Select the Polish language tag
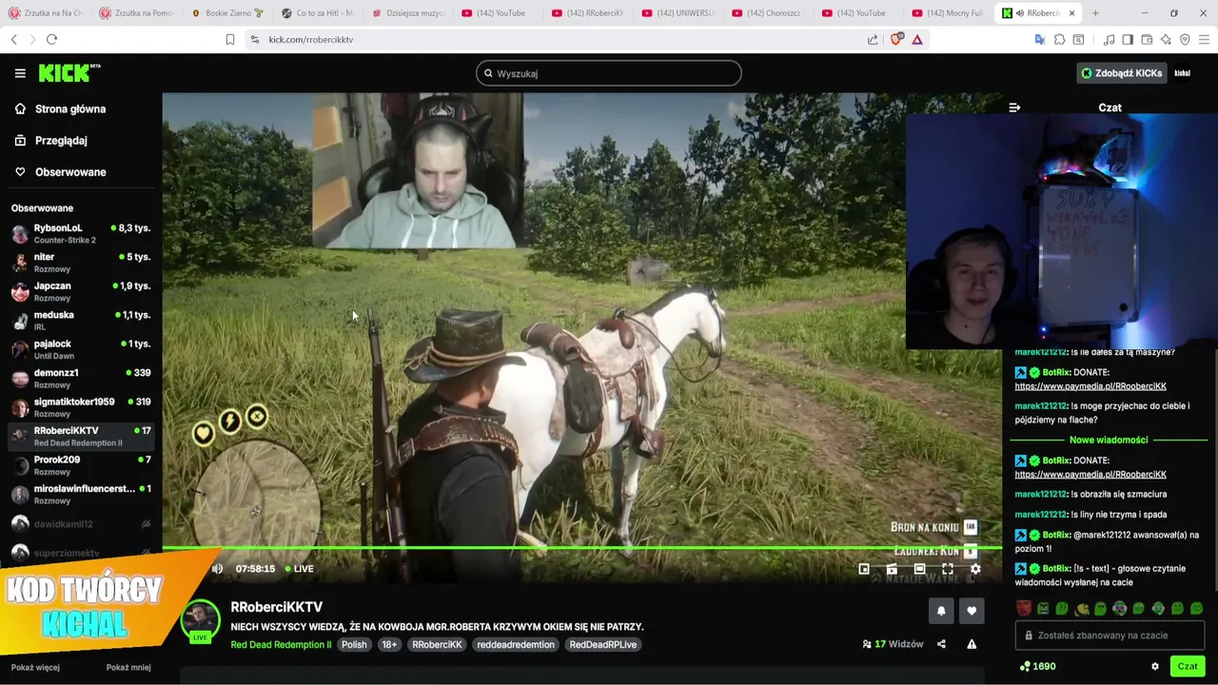Viewport: 1218px width, 685px height. tap(354, 644)
